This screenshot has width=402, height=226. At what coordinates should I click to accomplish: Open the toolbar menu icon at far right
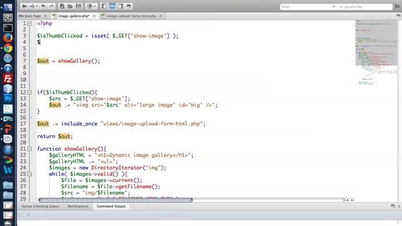point(398,6)
